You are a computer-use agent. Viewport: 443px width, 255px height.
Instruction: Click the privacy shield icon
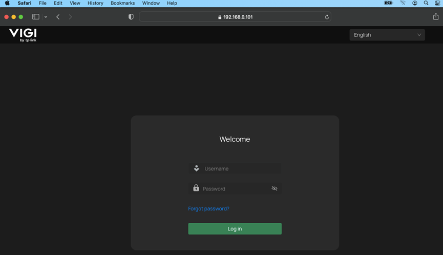click(131, 17)
